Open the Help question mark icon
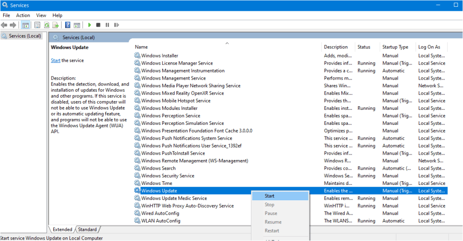Screen dimensions: 463x241 click(68, 25)
